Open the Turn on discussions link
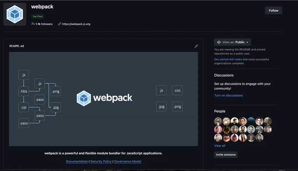 click(x=228, y=95)
